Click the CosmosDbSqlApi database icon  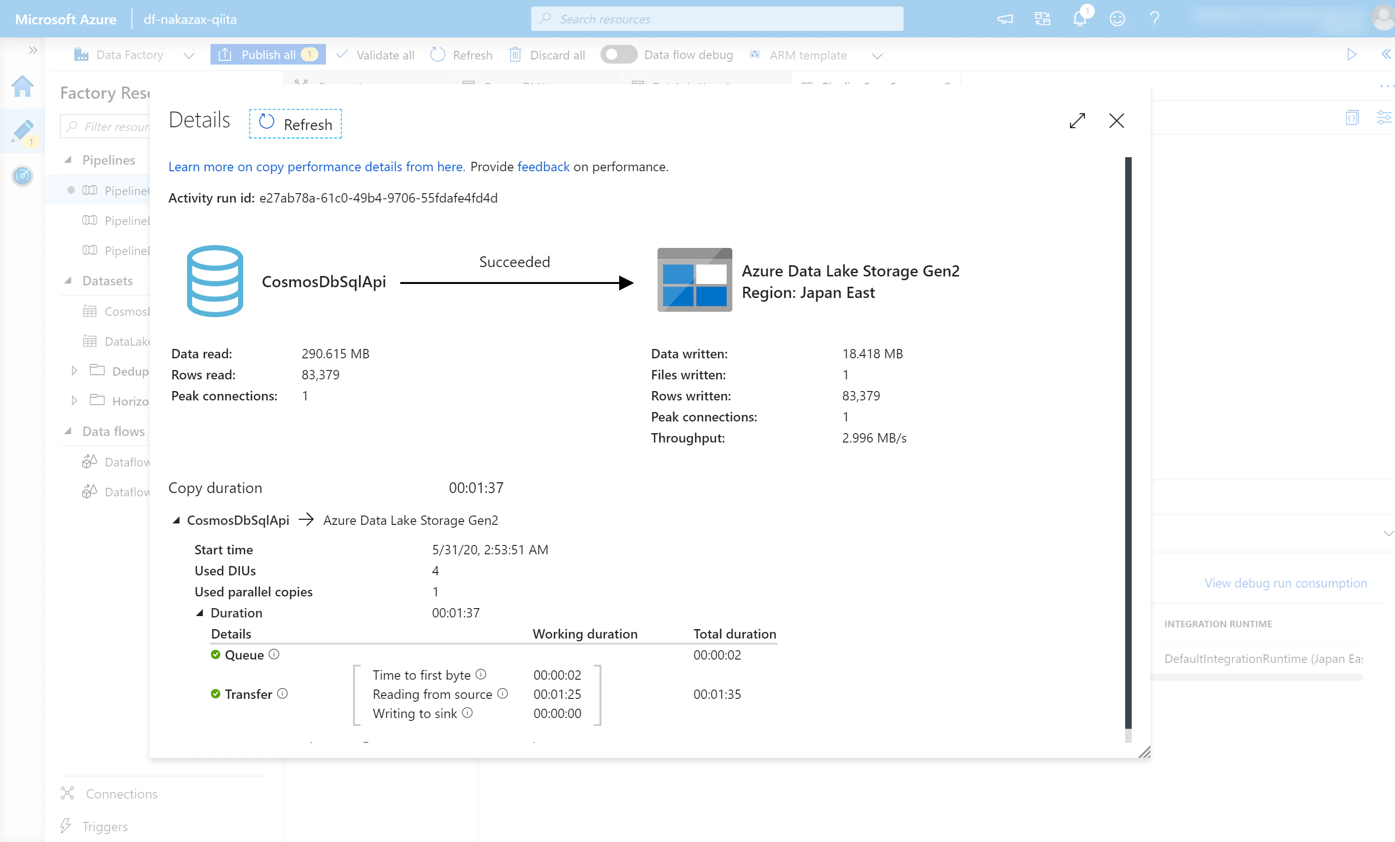click(215, 281)
